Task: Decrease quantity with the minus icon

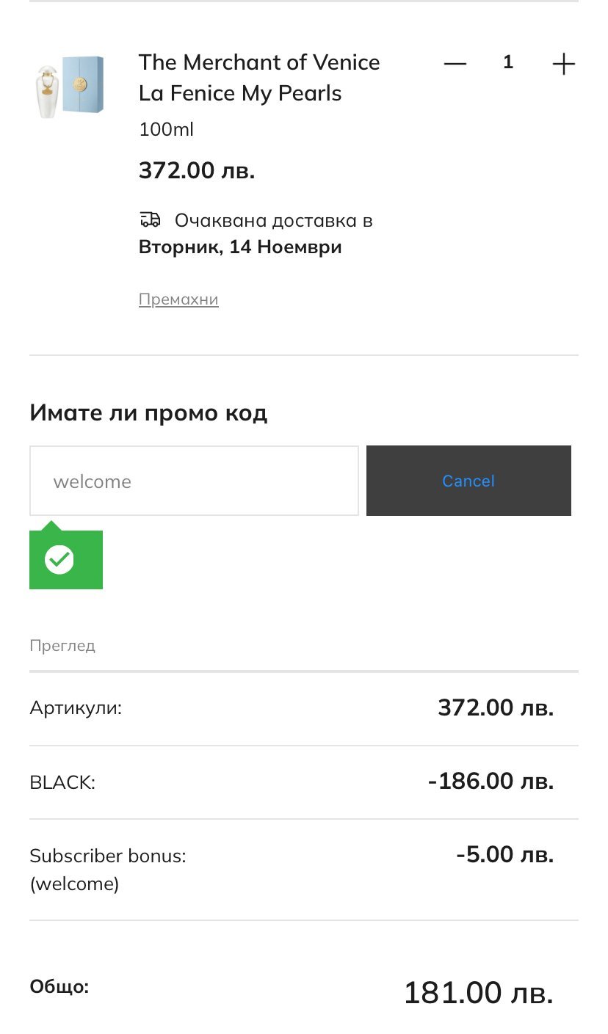Action: pyautogui.click(x=455, y=64)
